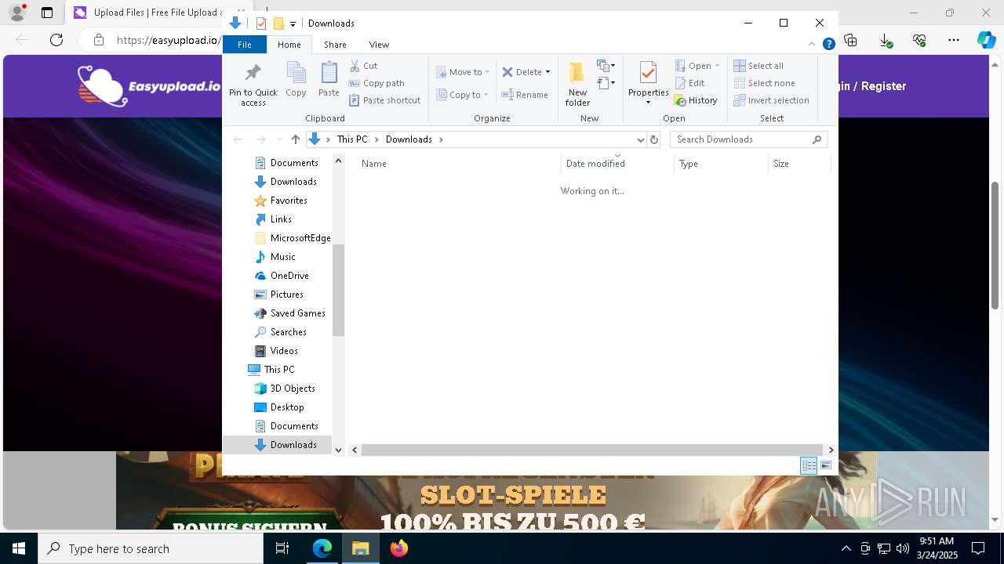
Task: Focus the Search Downloads field
Action: pos(748,139)
